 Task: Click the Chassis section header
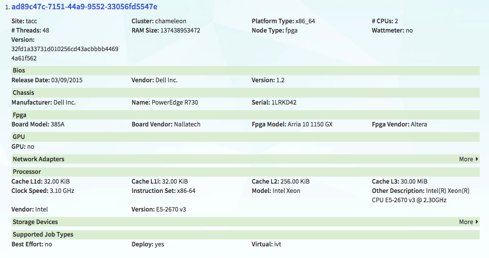click(x=246, y=93)
